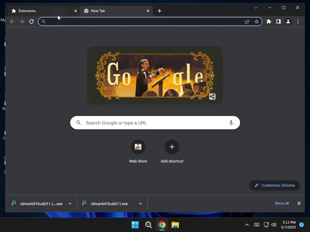Expand options for idman641build11.exe download
The image size is (310, 232).
(140, 204)
